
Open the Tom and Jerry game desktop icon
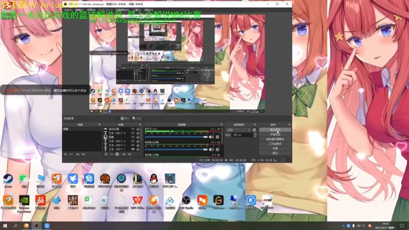click(170, 179)
